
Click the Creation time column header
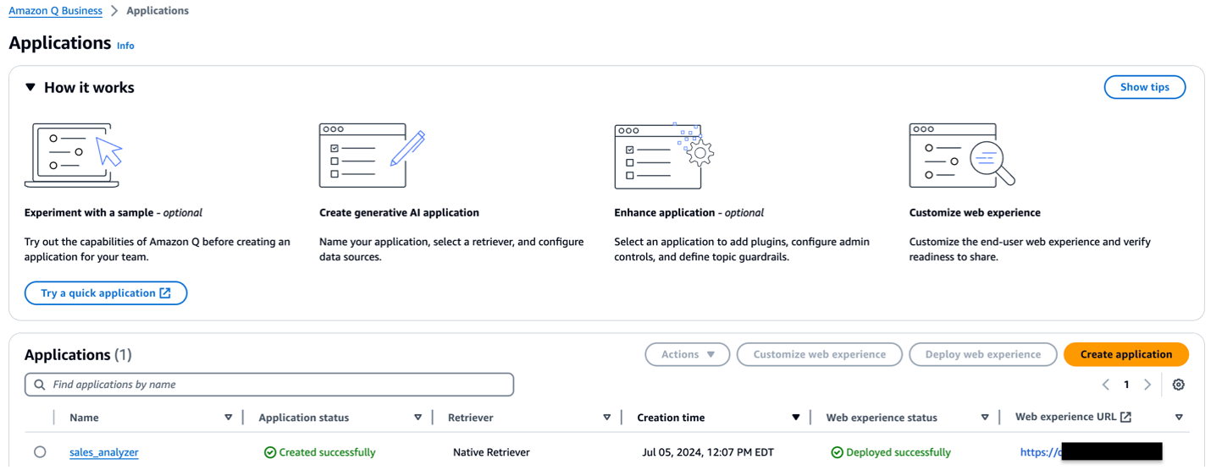coord(671,418)
